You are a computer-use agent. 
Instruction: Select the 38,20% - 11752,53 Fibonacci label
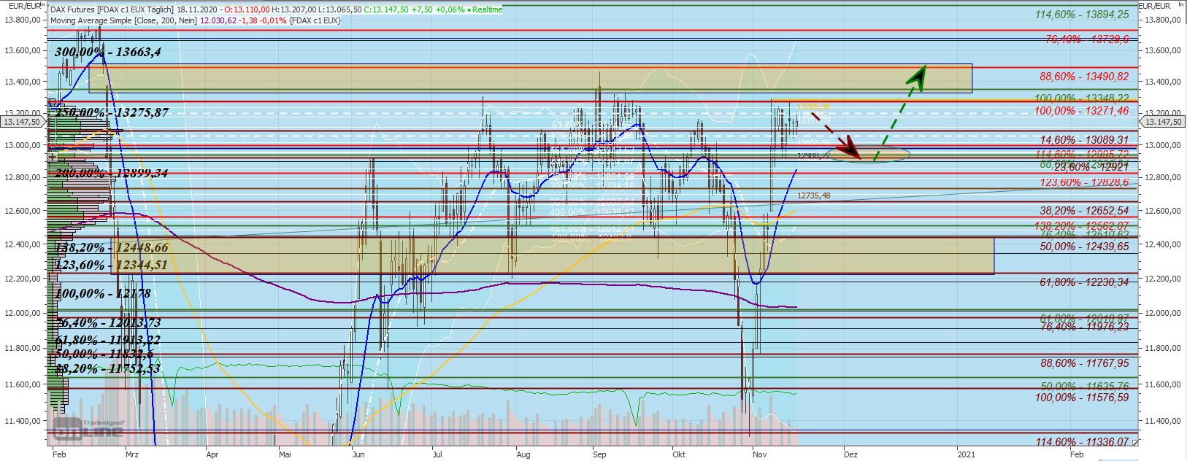point(108,369)
